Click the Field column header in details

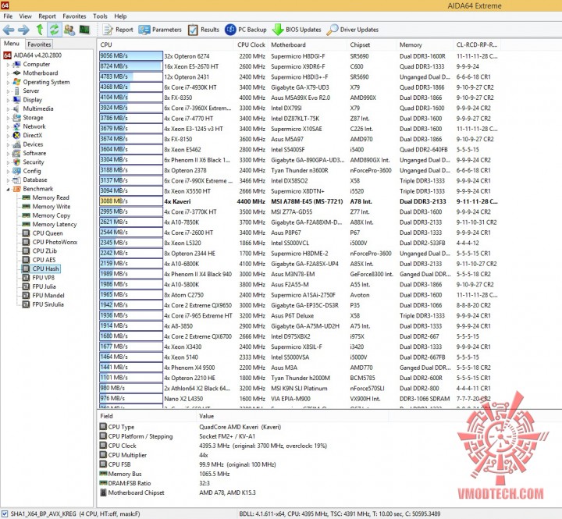coord(147,416)
